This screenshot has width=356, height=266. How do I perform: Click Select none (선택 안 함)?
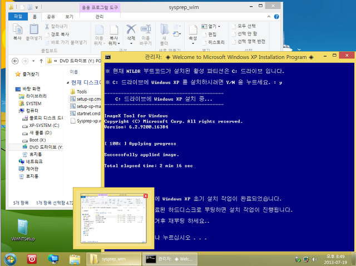point(245,33)
